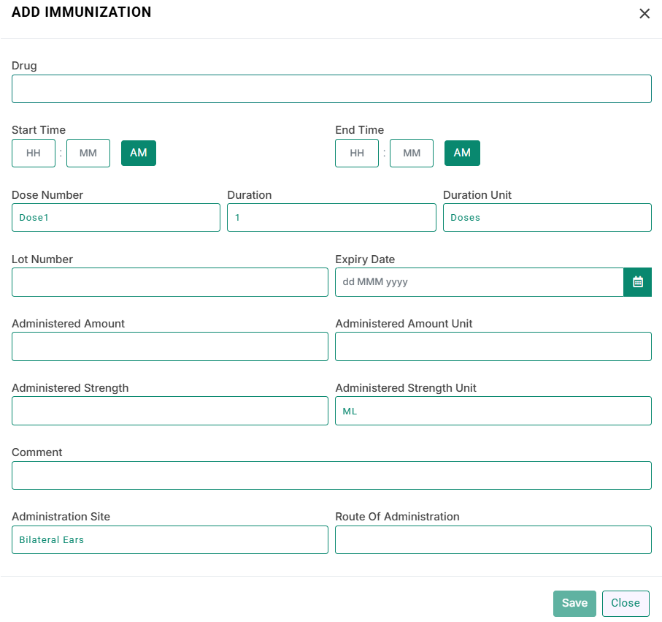Focus the Comment text field

[x=331, y=475]
